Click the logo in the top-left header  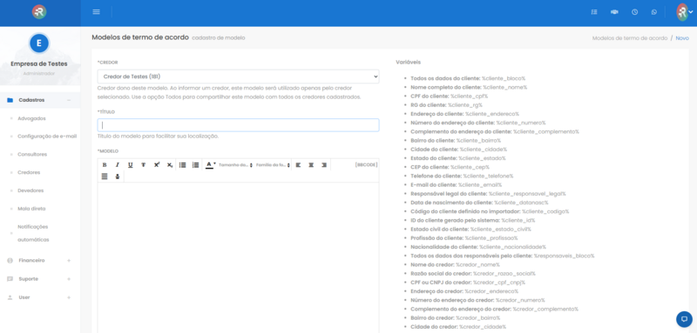(39, 12)
